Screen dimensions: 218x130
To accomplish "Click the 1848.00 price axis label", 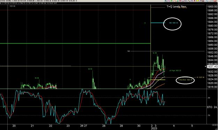I will pos(212,56).
